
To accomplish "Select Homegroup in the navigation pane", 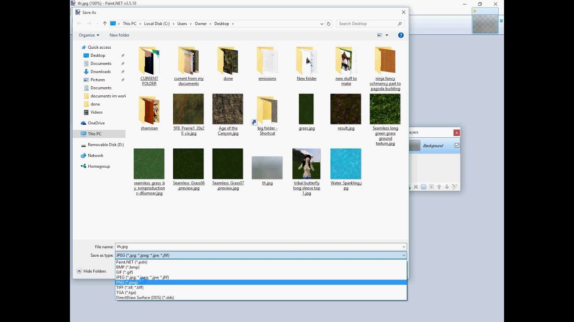I will coord(99,166).
